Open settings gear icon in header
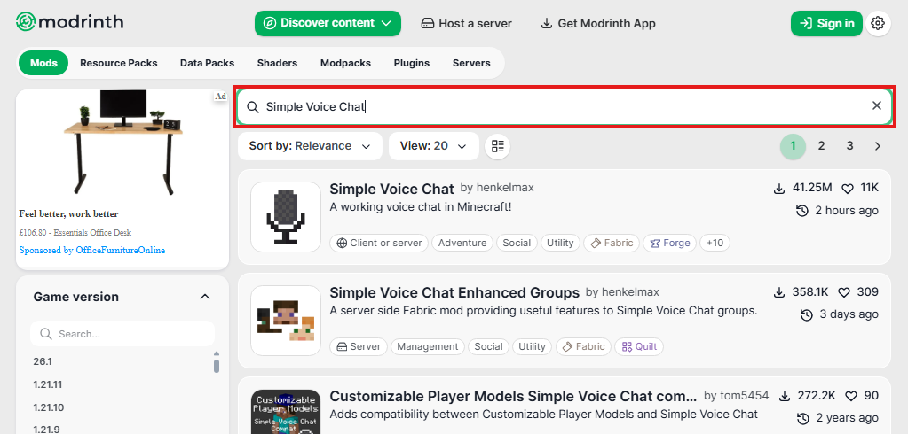The image size is (908, 434). pos(878,24)
